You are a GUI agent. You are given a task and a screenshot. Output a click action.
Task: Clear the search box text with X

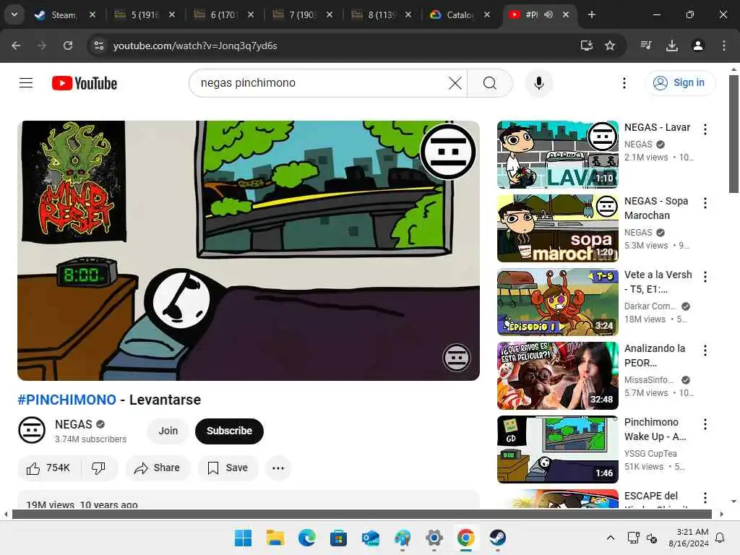pos(455,83)
